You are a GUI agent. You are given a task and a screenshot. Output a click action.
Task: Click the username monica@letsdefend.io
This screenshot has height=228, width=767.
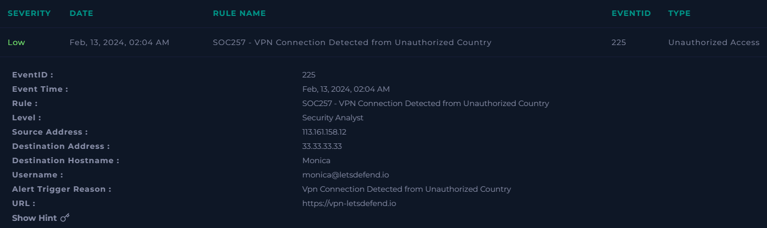pyautogui.click(x=345, y=175)
